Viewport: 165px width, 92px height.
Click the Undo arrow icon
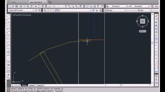click(x=54, y=6)
